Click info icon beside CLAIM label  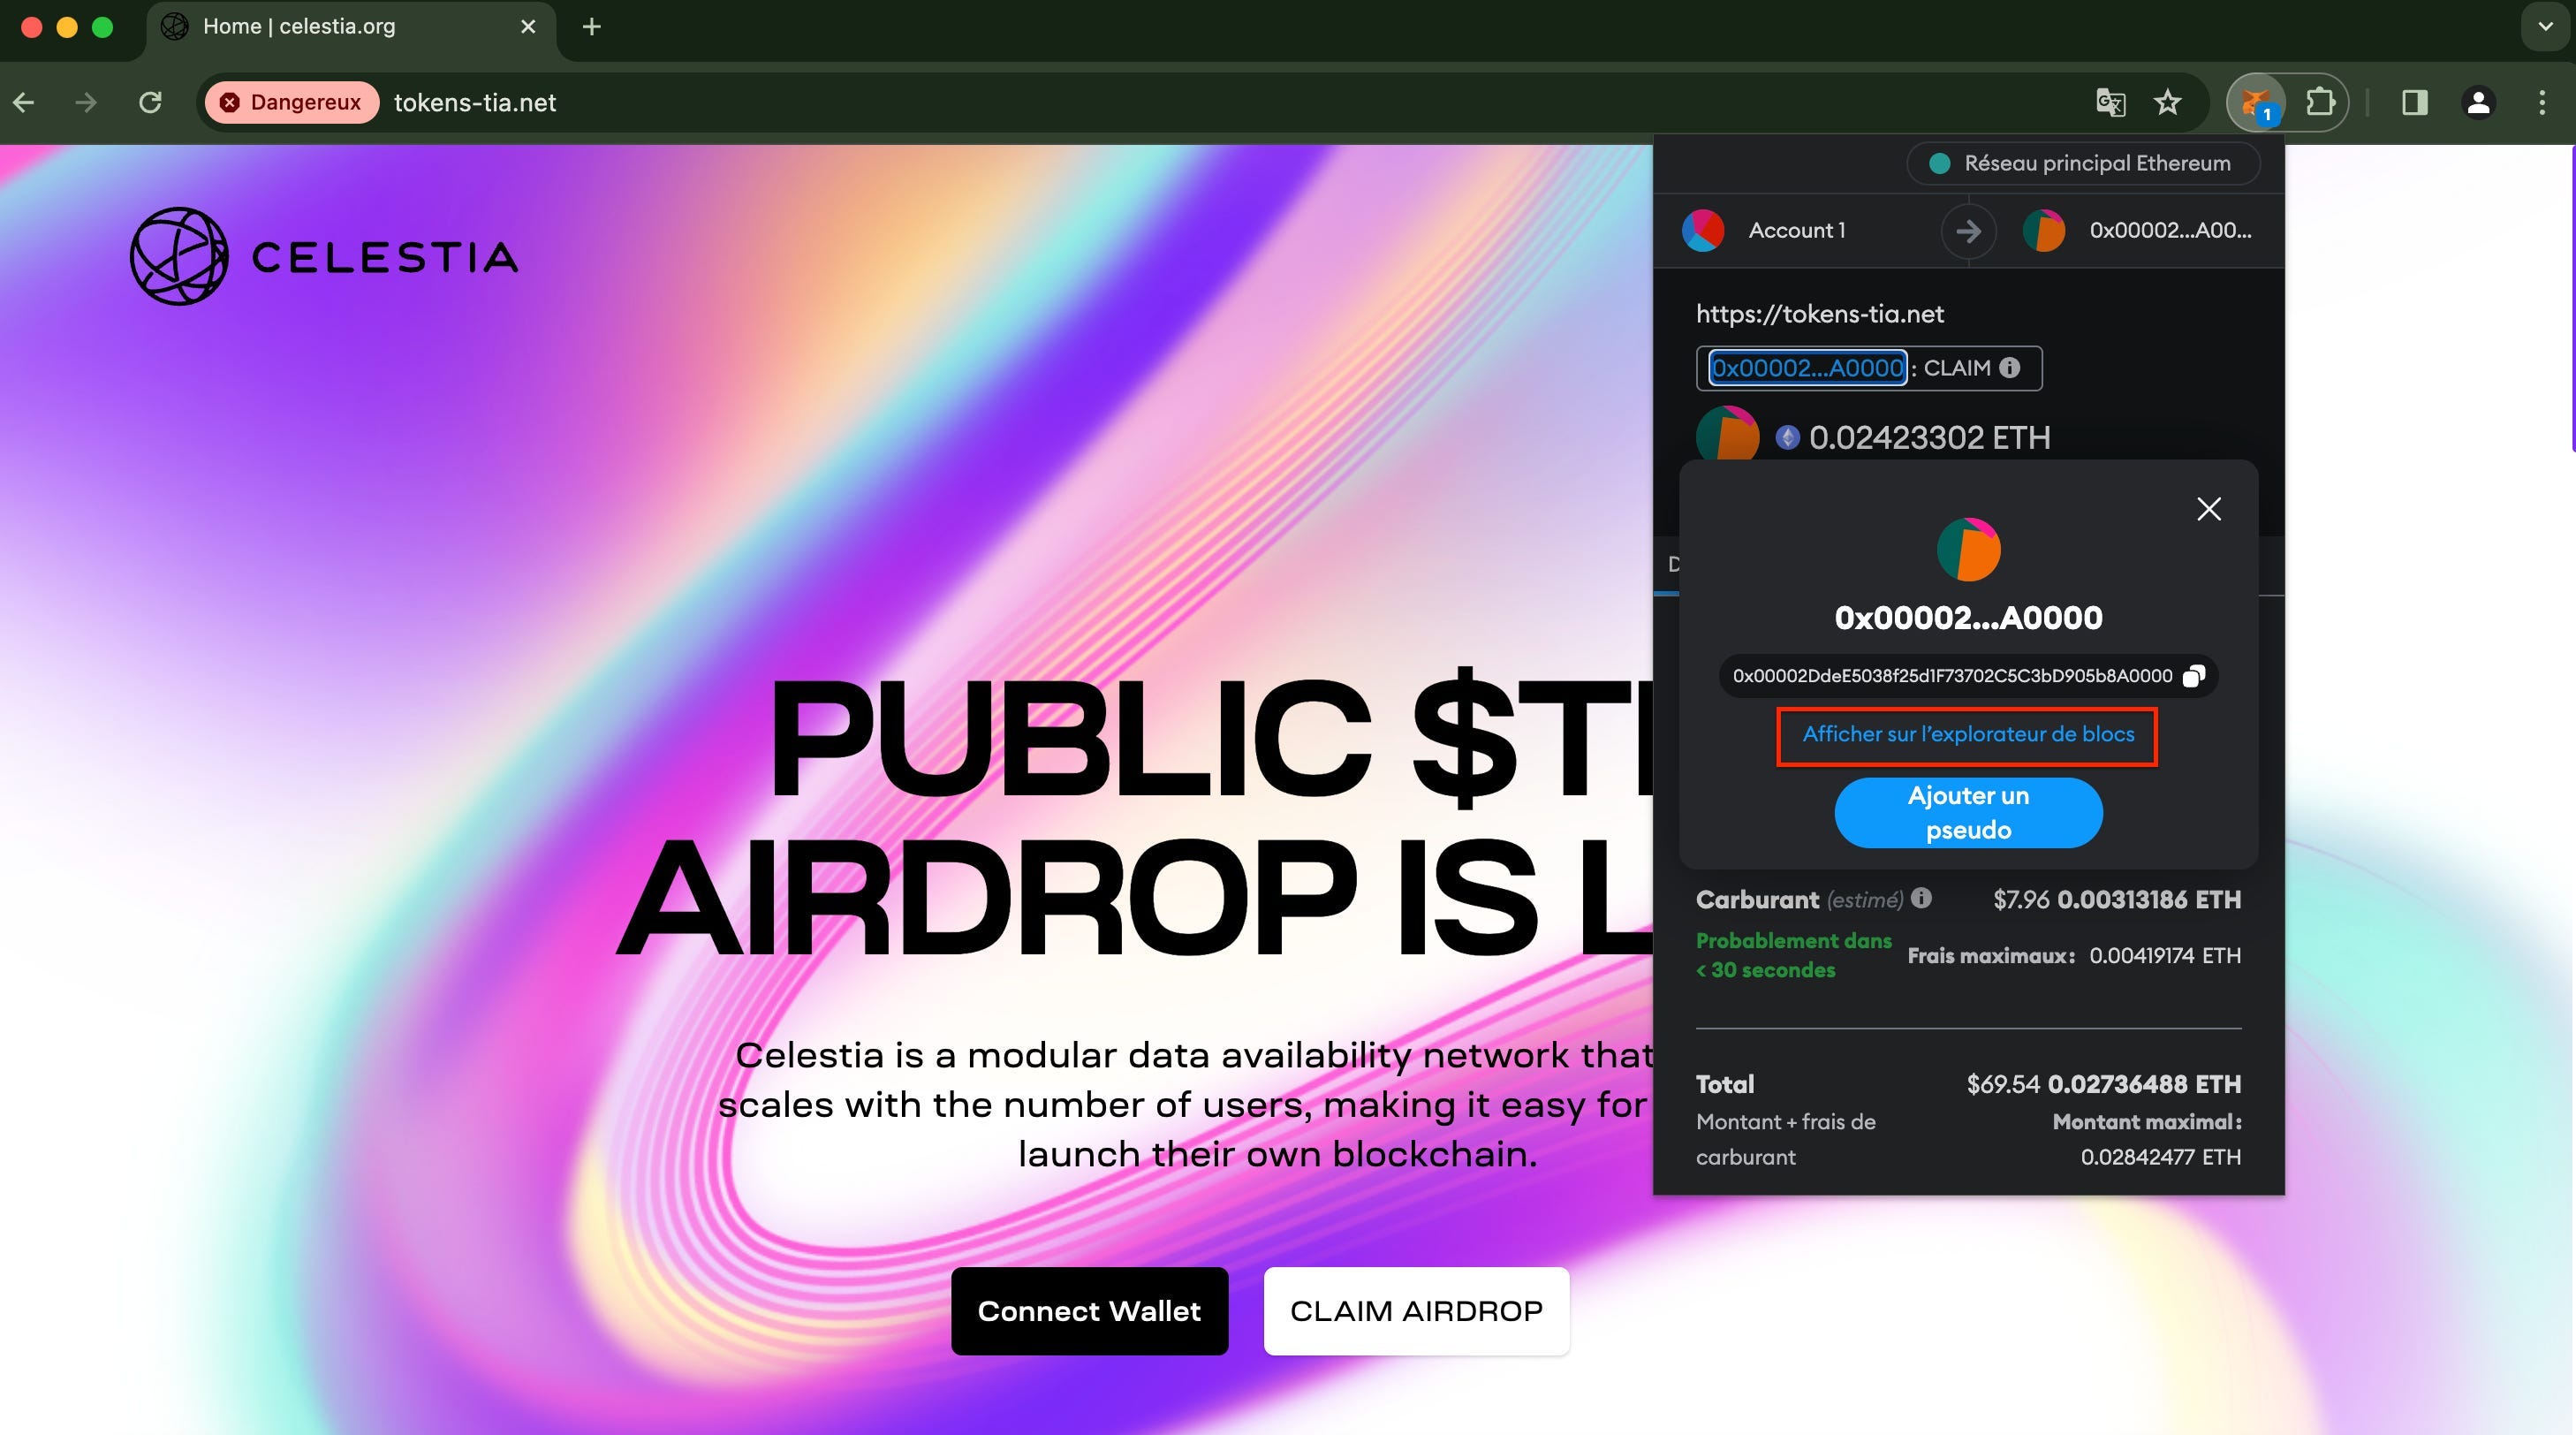tap(2009, 368)
